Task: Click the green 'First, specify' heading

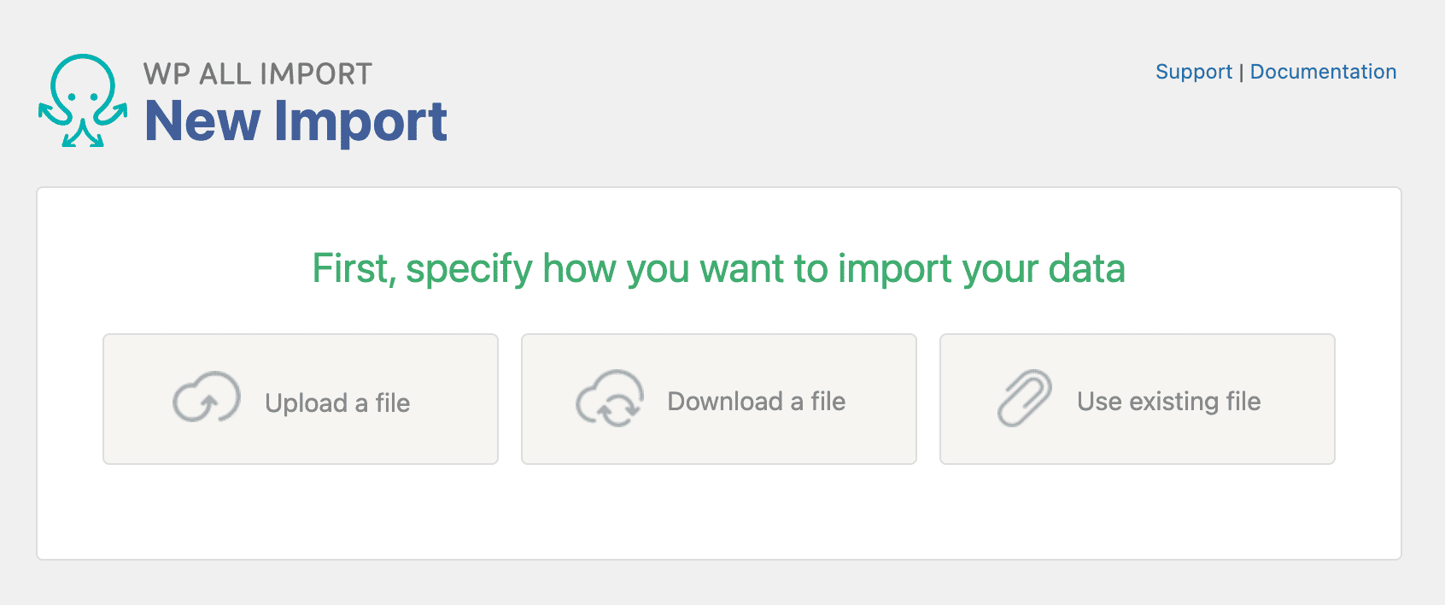Action: 718,268
